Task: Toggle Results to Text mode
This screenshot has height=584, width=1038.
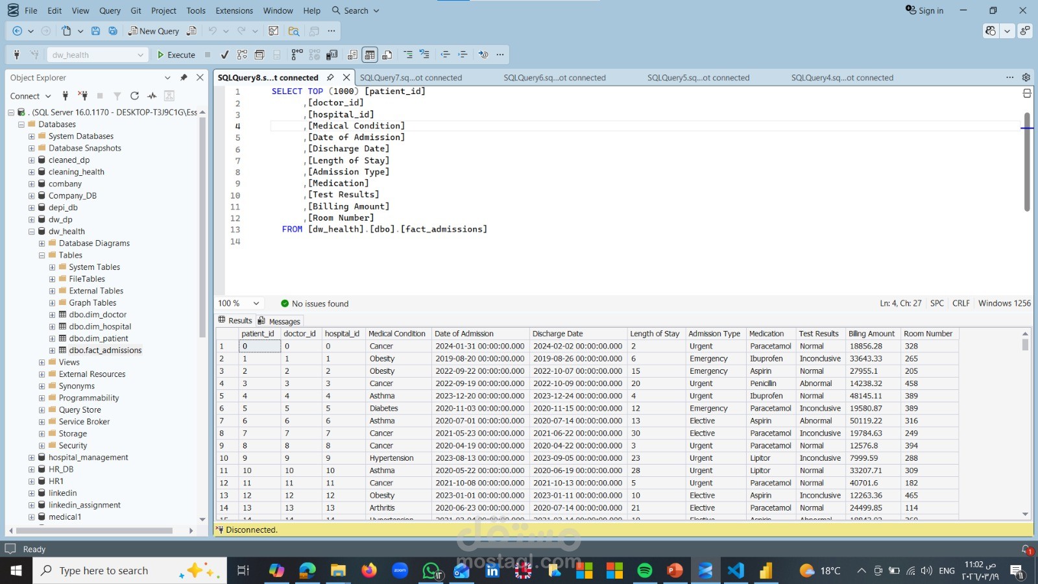Action: coord(352,55)
